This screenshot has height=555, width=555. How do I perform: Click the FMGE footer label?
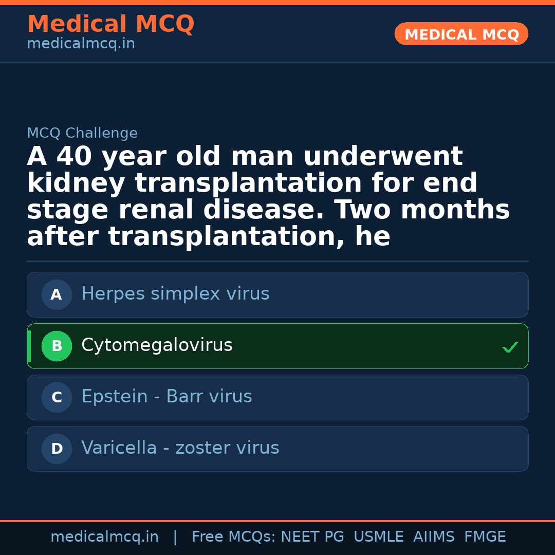point(485,537)
